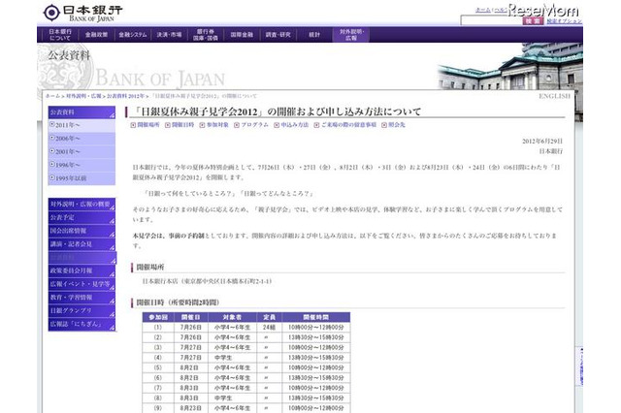Click the 定員 table header
Image resolution: width=621 pixels, height=413 pixels.
(x=270, y=317)
